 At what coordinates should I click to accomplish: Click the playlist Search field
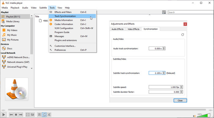pos(191,12)
